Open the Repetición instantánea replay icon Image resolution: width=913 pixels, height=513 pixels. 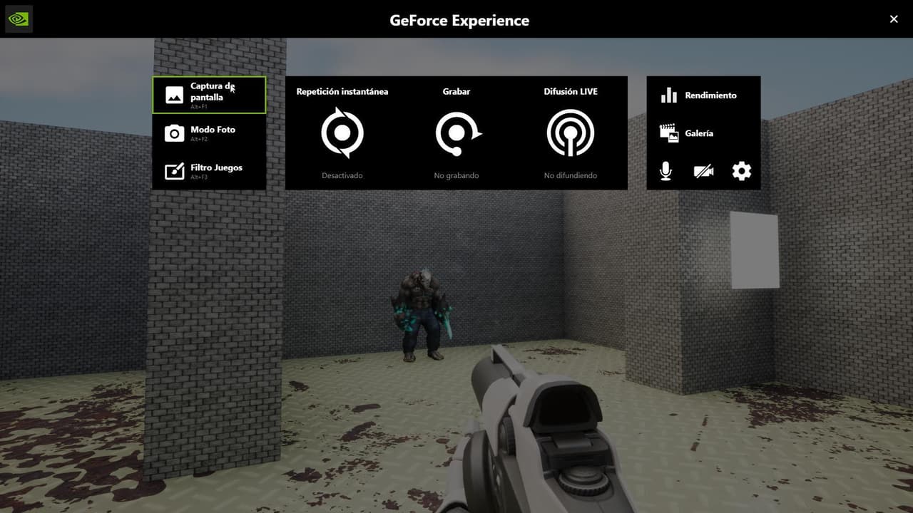pos(342,133)
